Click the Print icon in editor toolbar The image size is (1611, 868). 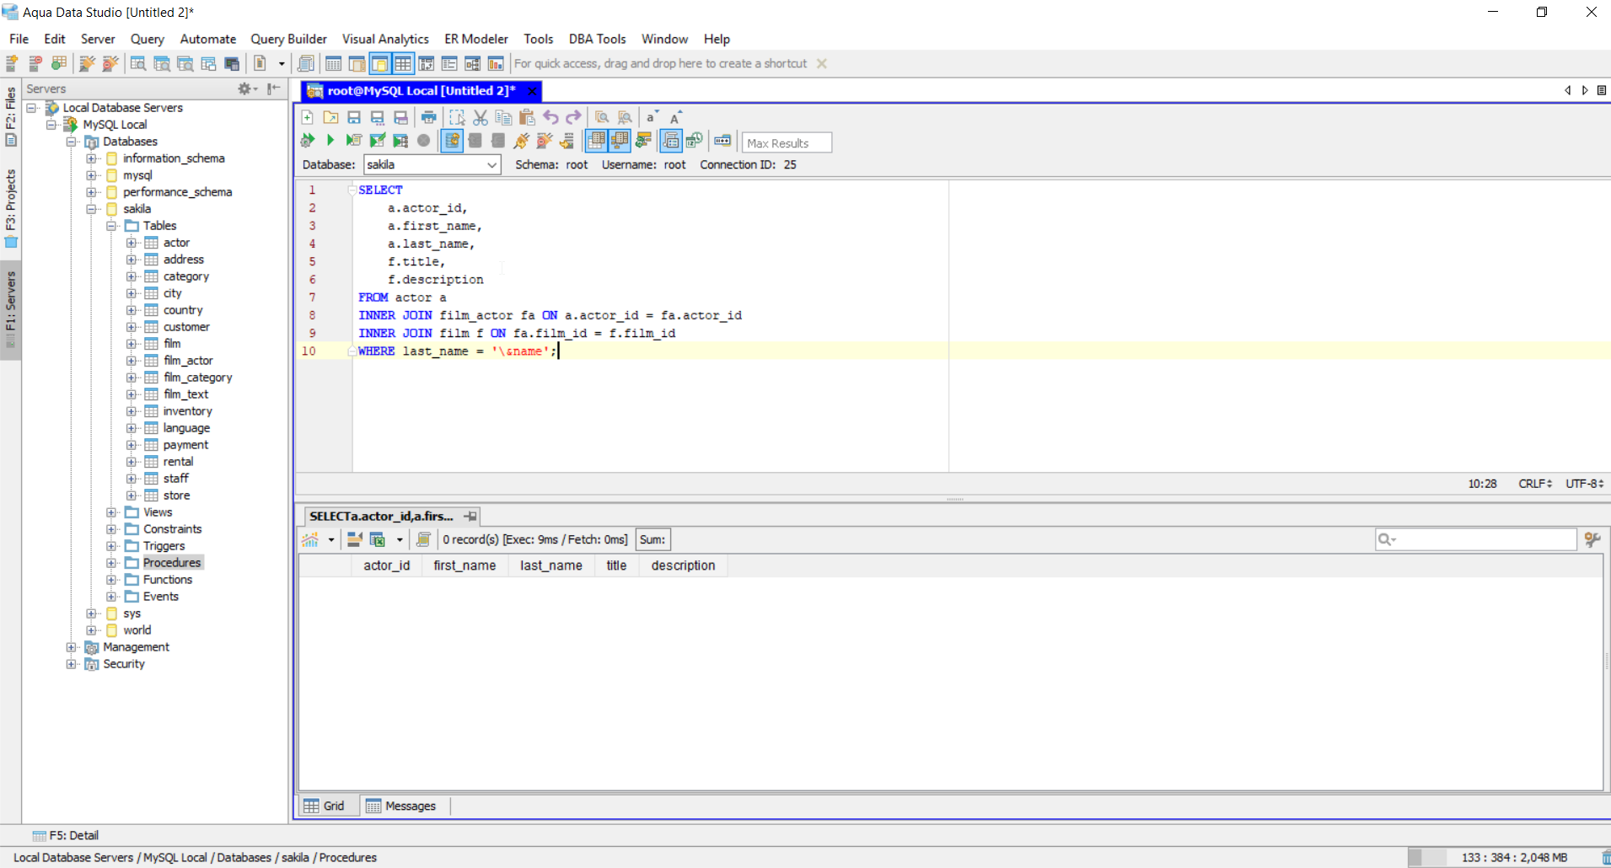(x=429, y=118)
